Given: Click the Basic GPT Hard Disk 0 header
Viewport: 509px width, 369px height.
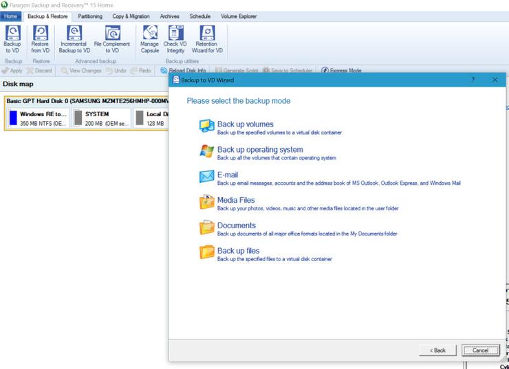Looking at the screenshot, I should tap(87, 101).
